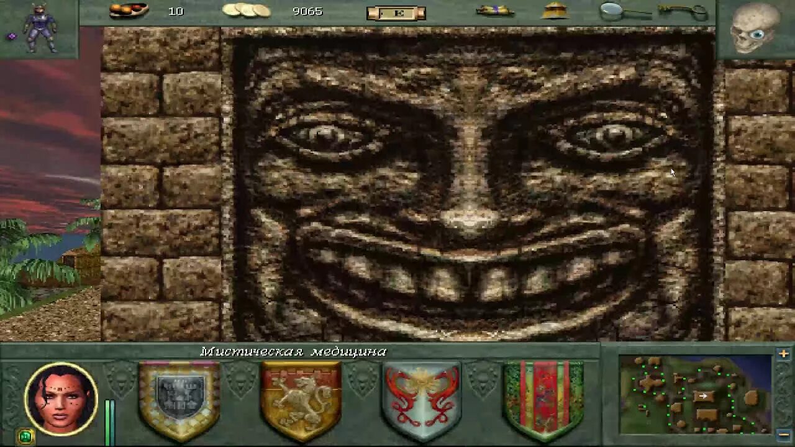
Task: Click the gold amount 9065
Action: [307, 11]
